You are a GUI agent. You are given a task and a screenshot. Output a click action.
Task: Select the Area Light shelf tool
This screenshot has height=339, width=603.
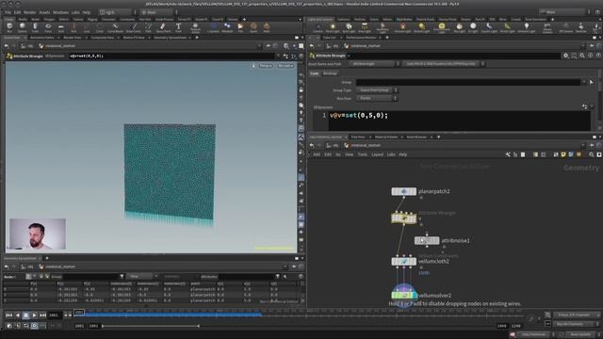(x=365, y=27)
